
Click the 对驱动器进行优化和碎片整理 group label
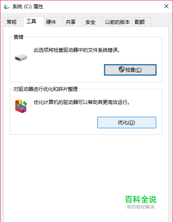point(46,89)
